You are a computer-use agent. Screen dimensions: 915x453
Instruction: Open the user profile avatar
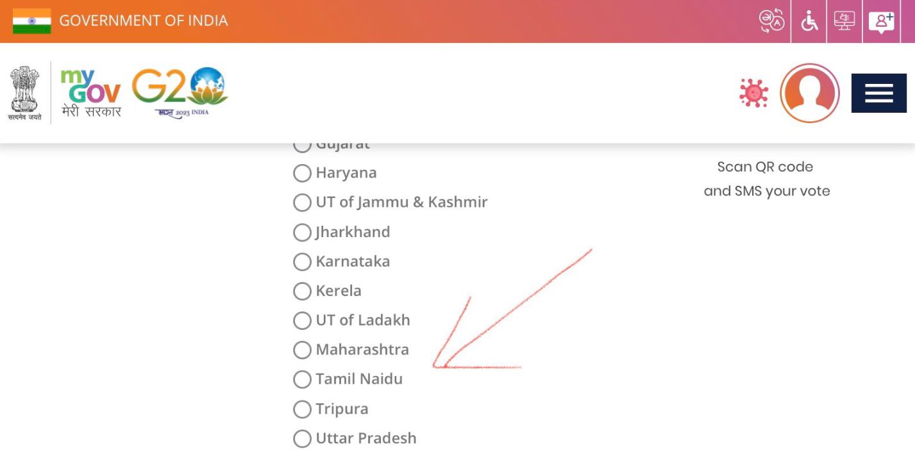(x=810, y=93)
